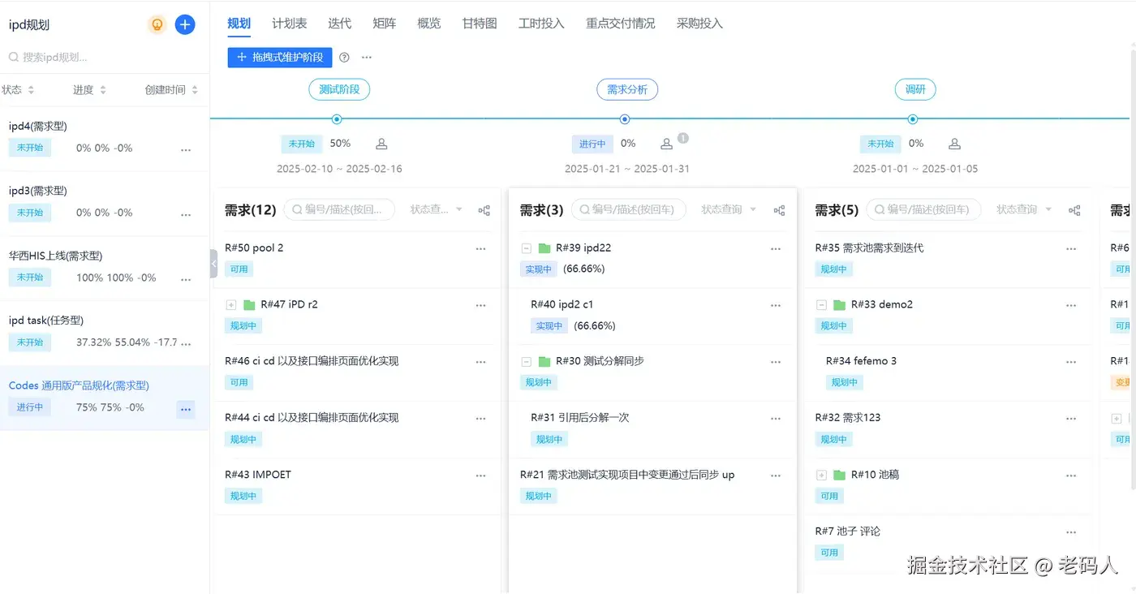Viewport: 1136px width, 594px height.
Task: Collapse the R#33 demo2 requirement
Action: click(821, 305)
